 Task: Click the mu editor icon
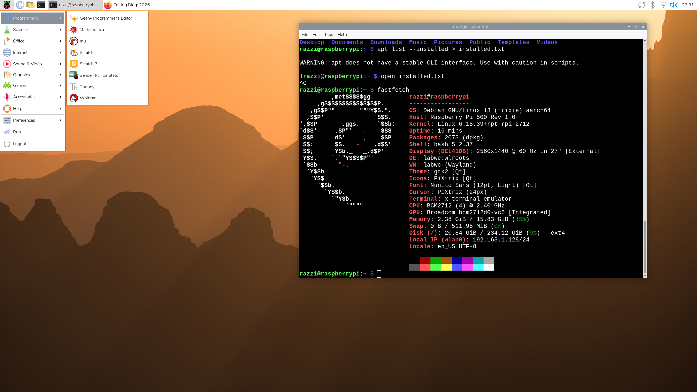coord(74,41)
